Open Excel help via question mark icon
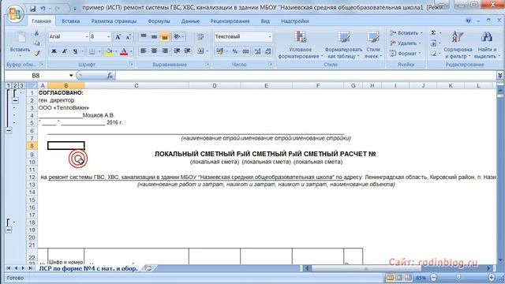Screen dimensions: 505x284 click(468, 21)
